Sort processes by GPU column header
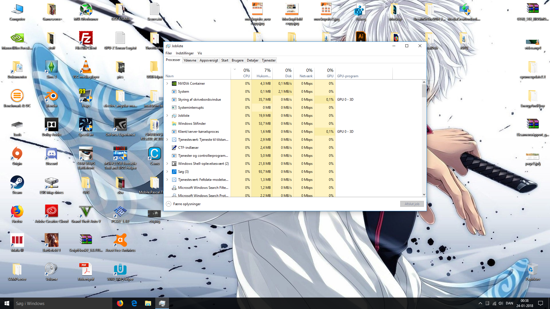 pos(325,73)
